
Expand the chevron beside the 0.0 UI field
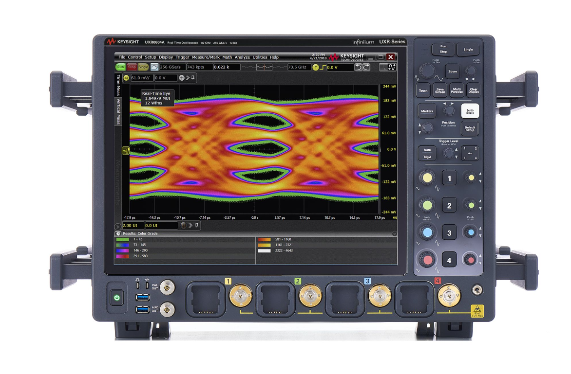[x=190, y=225]
